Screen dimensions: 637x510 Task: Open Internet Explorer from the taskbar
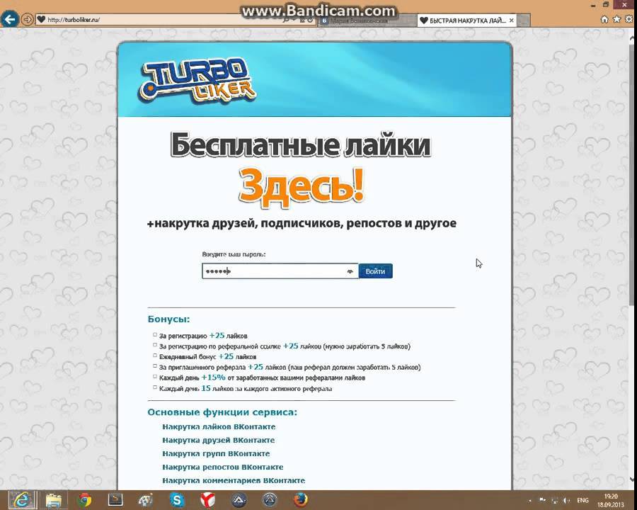point(21,500)
